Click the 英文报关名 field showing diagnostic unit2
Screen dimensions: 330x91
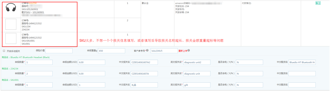197,62
